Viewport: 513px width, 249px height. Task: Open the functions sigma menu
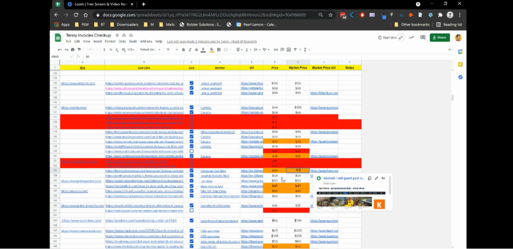click(x=306, y=49)
